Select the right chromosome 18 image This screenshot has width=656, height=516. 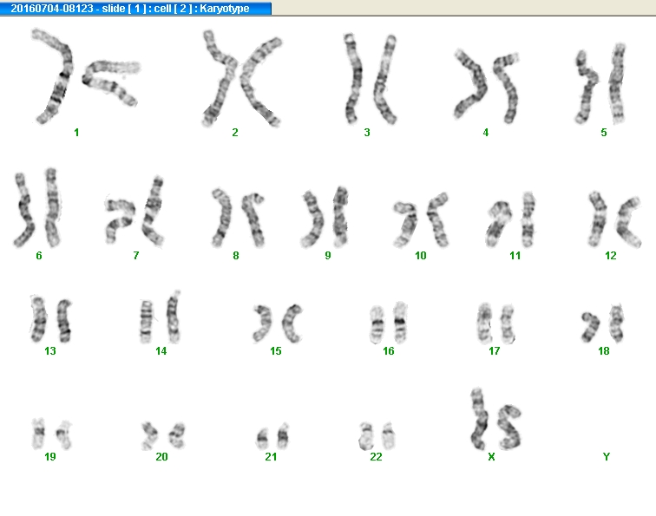617,323
